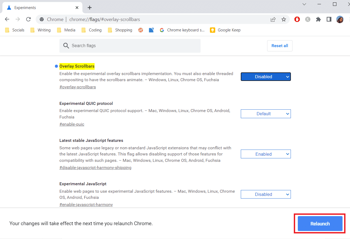The image size is (350, 239).
Task: Open the orange H bookmark icon
Action: tap(141, 30)
